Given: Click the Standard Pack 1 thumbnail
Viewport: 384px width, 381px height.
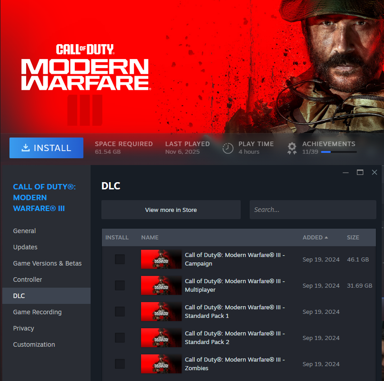Looking at the screenshot, I should click(161, 312).
